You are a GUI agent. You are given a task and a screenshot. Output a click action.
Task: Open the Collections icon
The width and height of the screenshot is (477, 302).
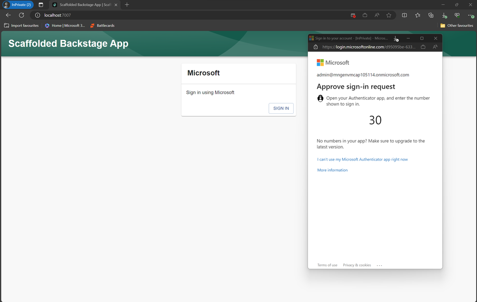tap(431, 15)
